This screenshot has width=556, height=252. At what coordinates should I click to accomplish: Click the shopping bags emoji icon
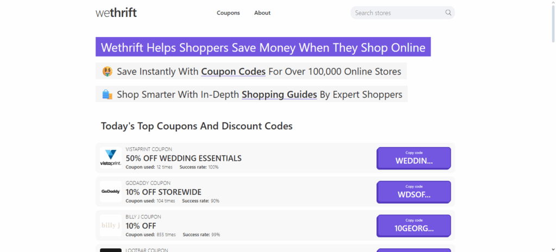click(x=107, y=94)
